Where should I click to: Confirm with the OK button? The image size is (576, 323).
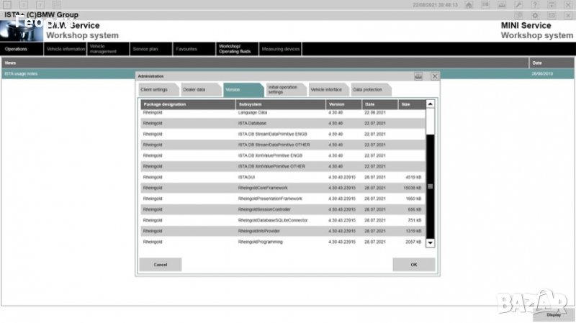click(413, 265)
